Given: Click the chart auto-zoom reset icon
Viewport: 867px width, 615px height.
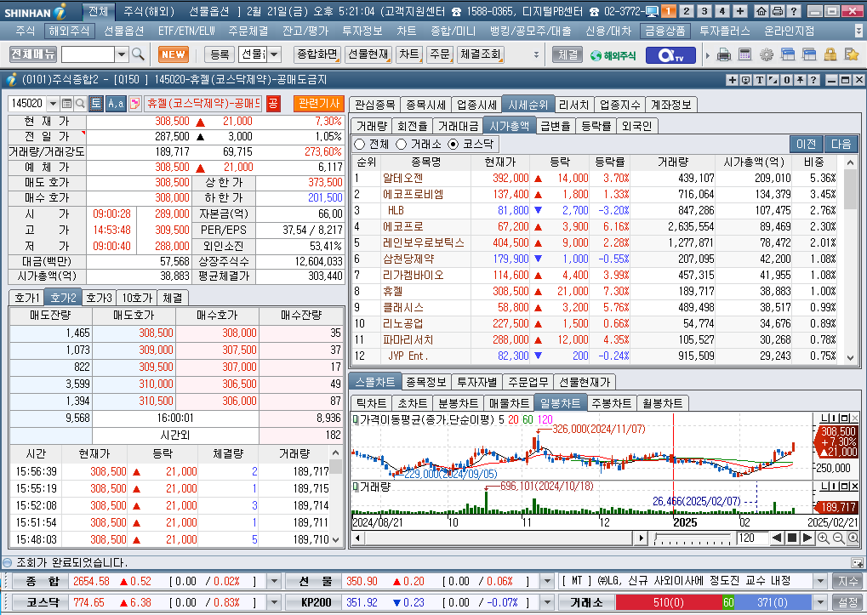Looking at the screenshot, I should pos(853,538).
